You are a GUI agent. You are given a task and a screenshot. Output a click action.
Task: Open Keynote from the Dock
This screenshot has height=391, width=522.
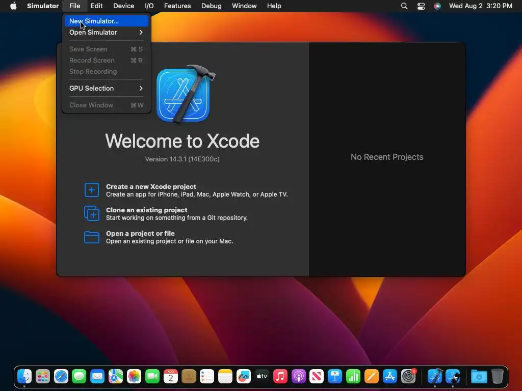pos(334,376)
